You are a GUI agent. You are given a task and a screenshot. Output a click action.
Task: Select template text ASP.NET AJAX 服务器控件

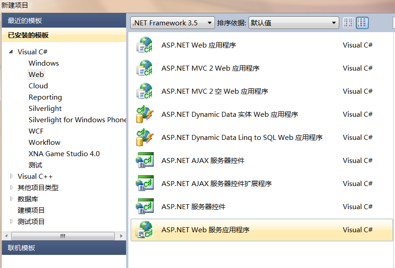[x=203, y=160]
